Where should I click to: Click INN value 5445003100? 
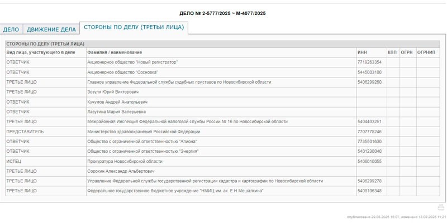369,72
